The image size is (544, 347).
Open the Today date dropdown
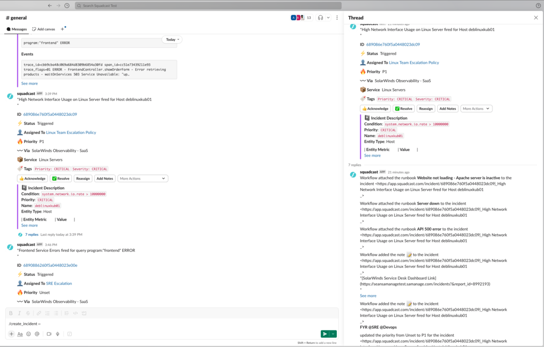tap(173, 39)
